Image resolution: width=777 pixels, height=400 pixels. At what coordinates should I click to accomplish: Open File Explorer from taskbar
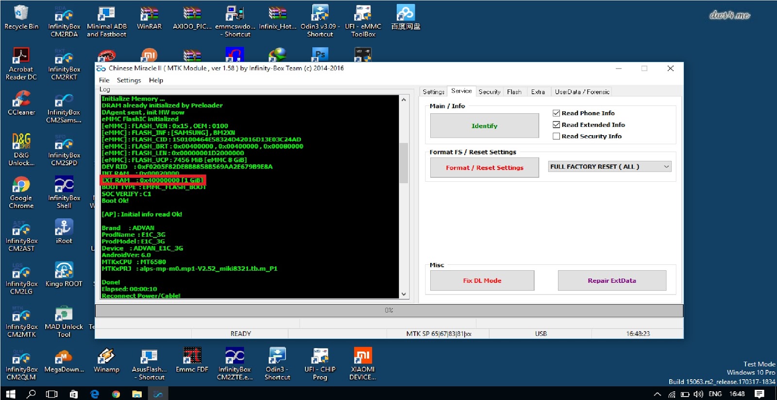(x=137, y=394)
